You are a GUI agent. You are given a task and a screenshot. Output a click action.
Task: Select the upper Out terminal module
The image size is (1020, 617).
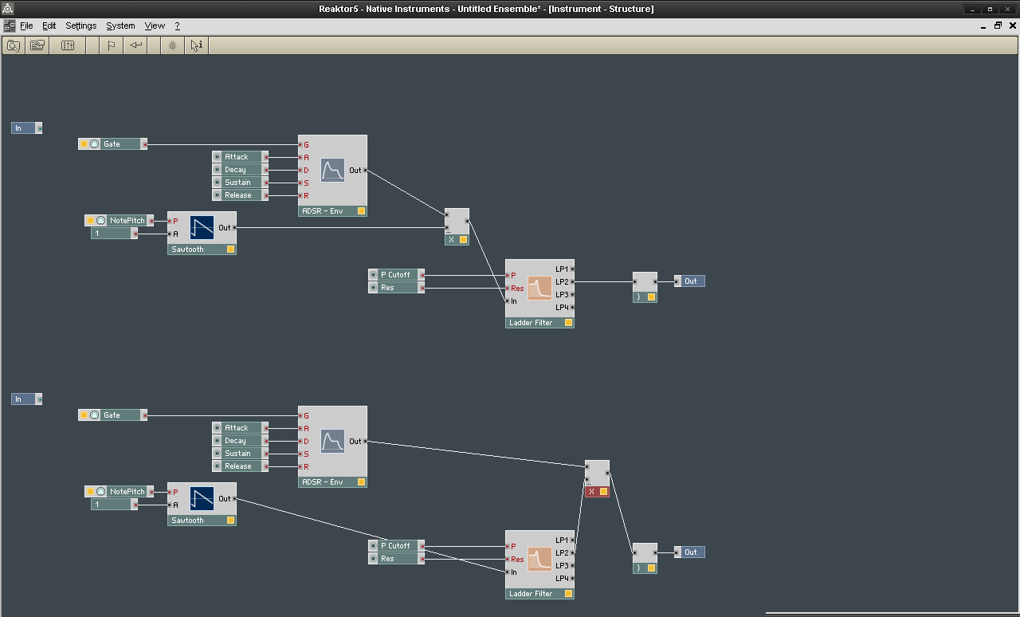pos(690,281)
